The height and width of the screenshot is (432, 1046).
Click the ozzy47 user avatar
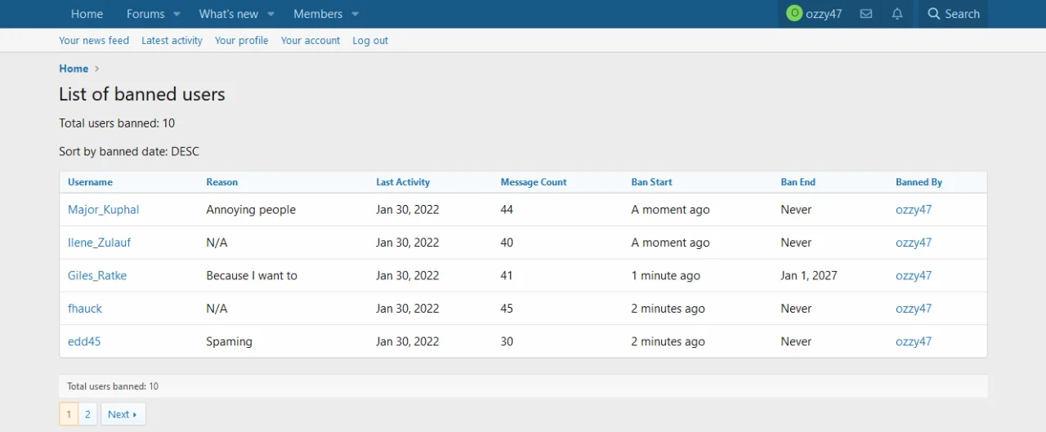click(793, 14)
